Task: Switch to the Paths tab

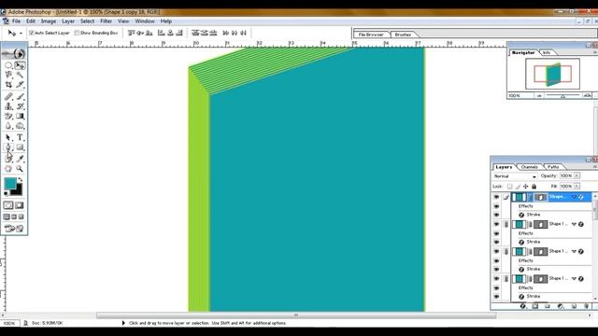Action: 553,167
